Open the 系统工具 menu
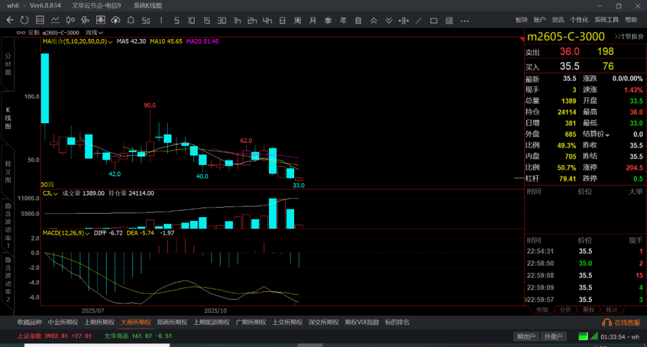 pos(606,20)
